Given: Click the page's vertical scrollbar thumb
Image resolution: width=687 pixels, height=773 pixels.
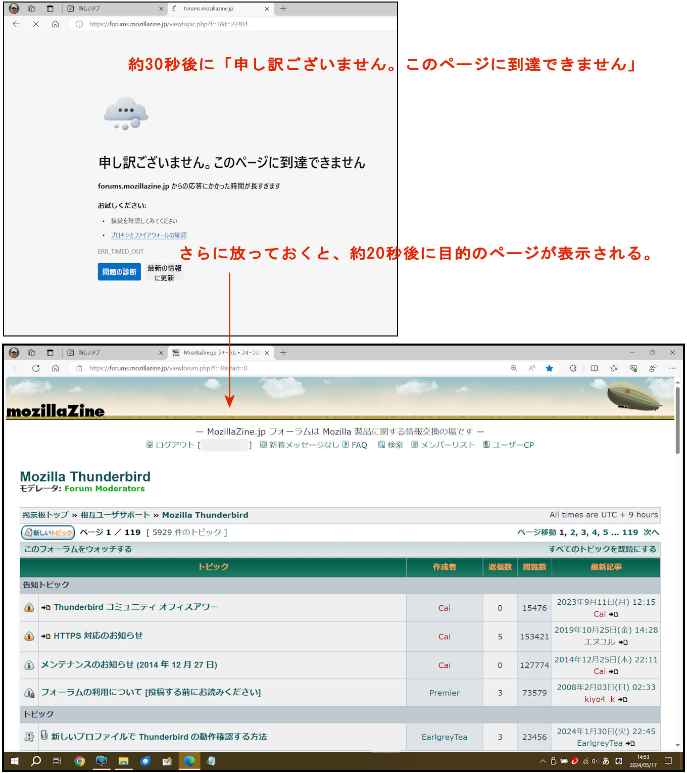Looking at the screenshot, I should [677, 419].
